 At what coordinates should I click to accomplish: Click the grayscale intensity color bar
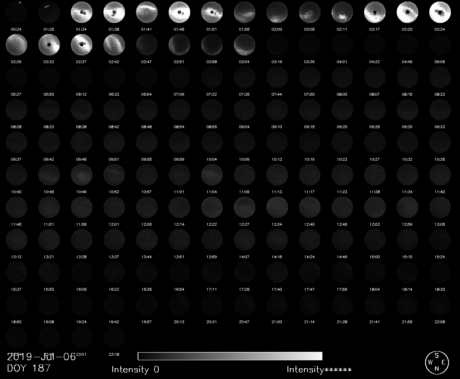[x=230, y=356]
